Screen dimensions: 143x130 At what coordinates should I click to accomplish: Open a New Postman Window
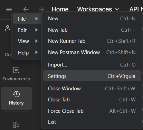(x=92, y=52)
